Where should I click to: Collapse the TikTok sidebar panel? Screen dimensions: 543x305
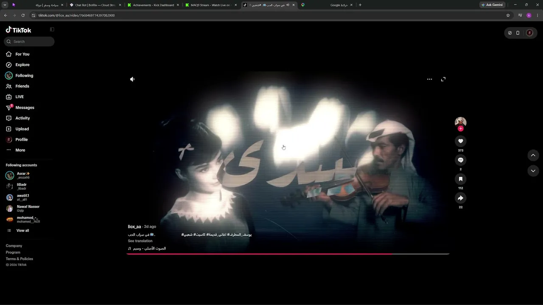[x=52, y=30]
